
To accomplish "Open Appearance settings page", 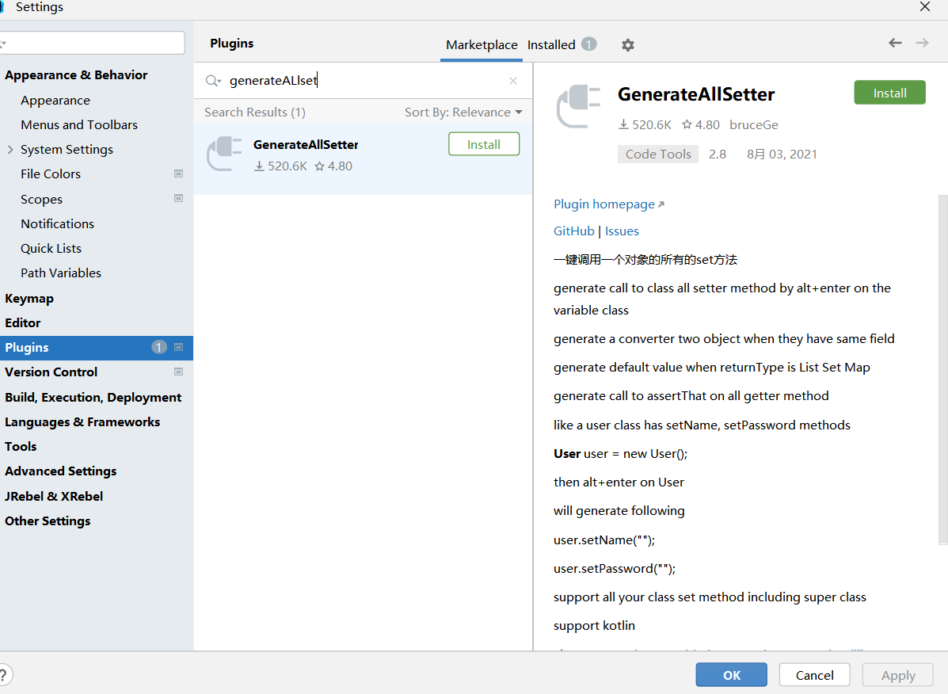I will pos(55,101).
